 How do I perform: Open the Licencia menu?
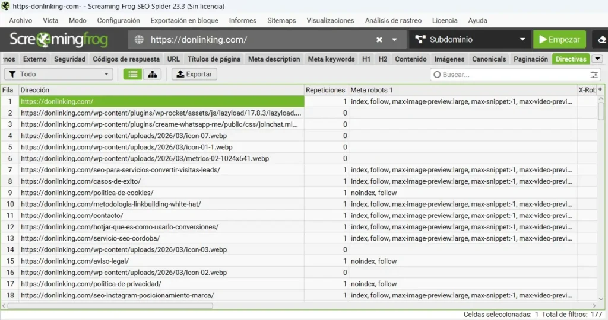(x=445, y=21)
